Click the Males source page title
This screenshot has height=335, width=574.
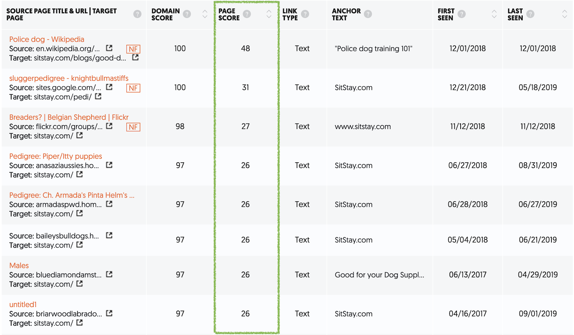coord(19,266)
